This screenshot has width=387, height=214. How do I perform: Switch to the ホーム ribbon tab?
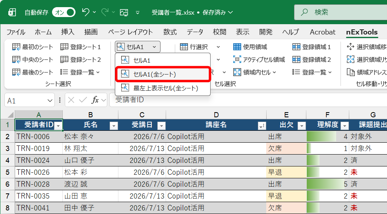[x=43, y=32]
